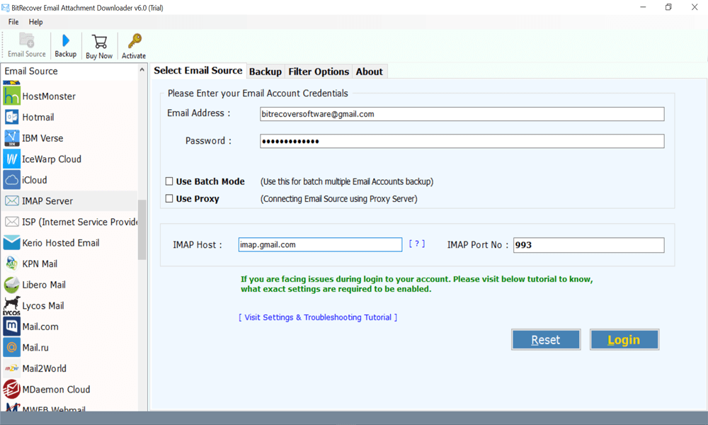Select the Mail2World icon

coord(12,368)
